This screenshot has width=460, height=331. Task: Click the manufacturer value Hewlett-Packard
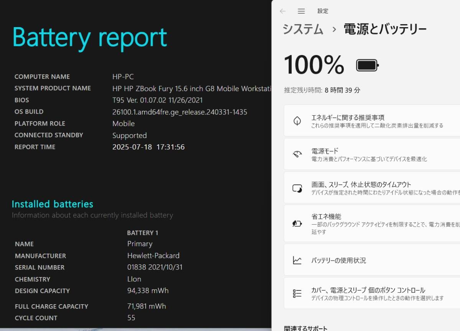click(x=153, y=256)
